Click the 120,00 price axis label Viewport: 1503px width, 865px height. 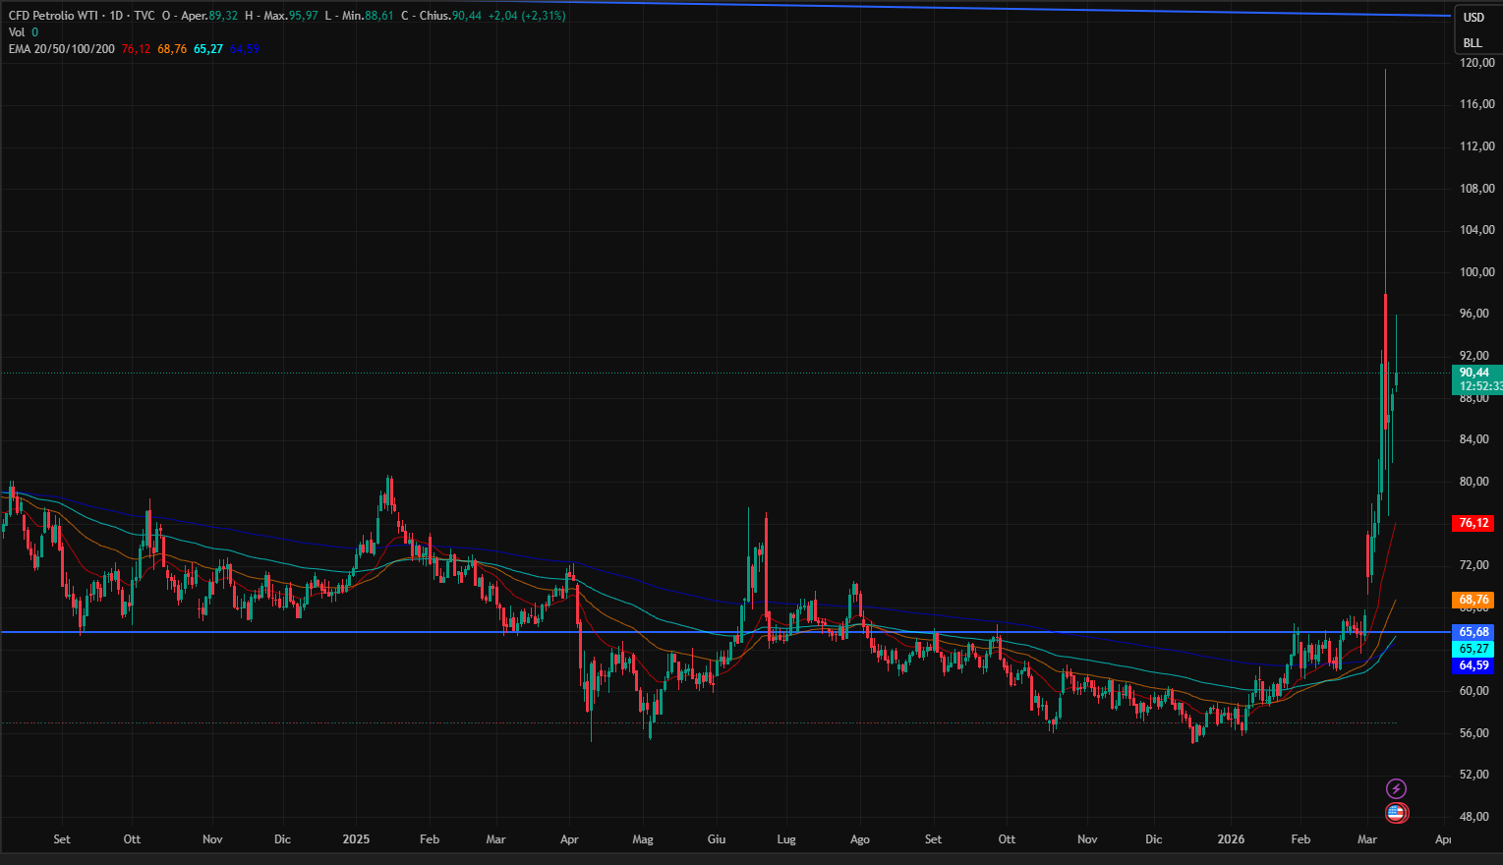tap(1476, 62)
